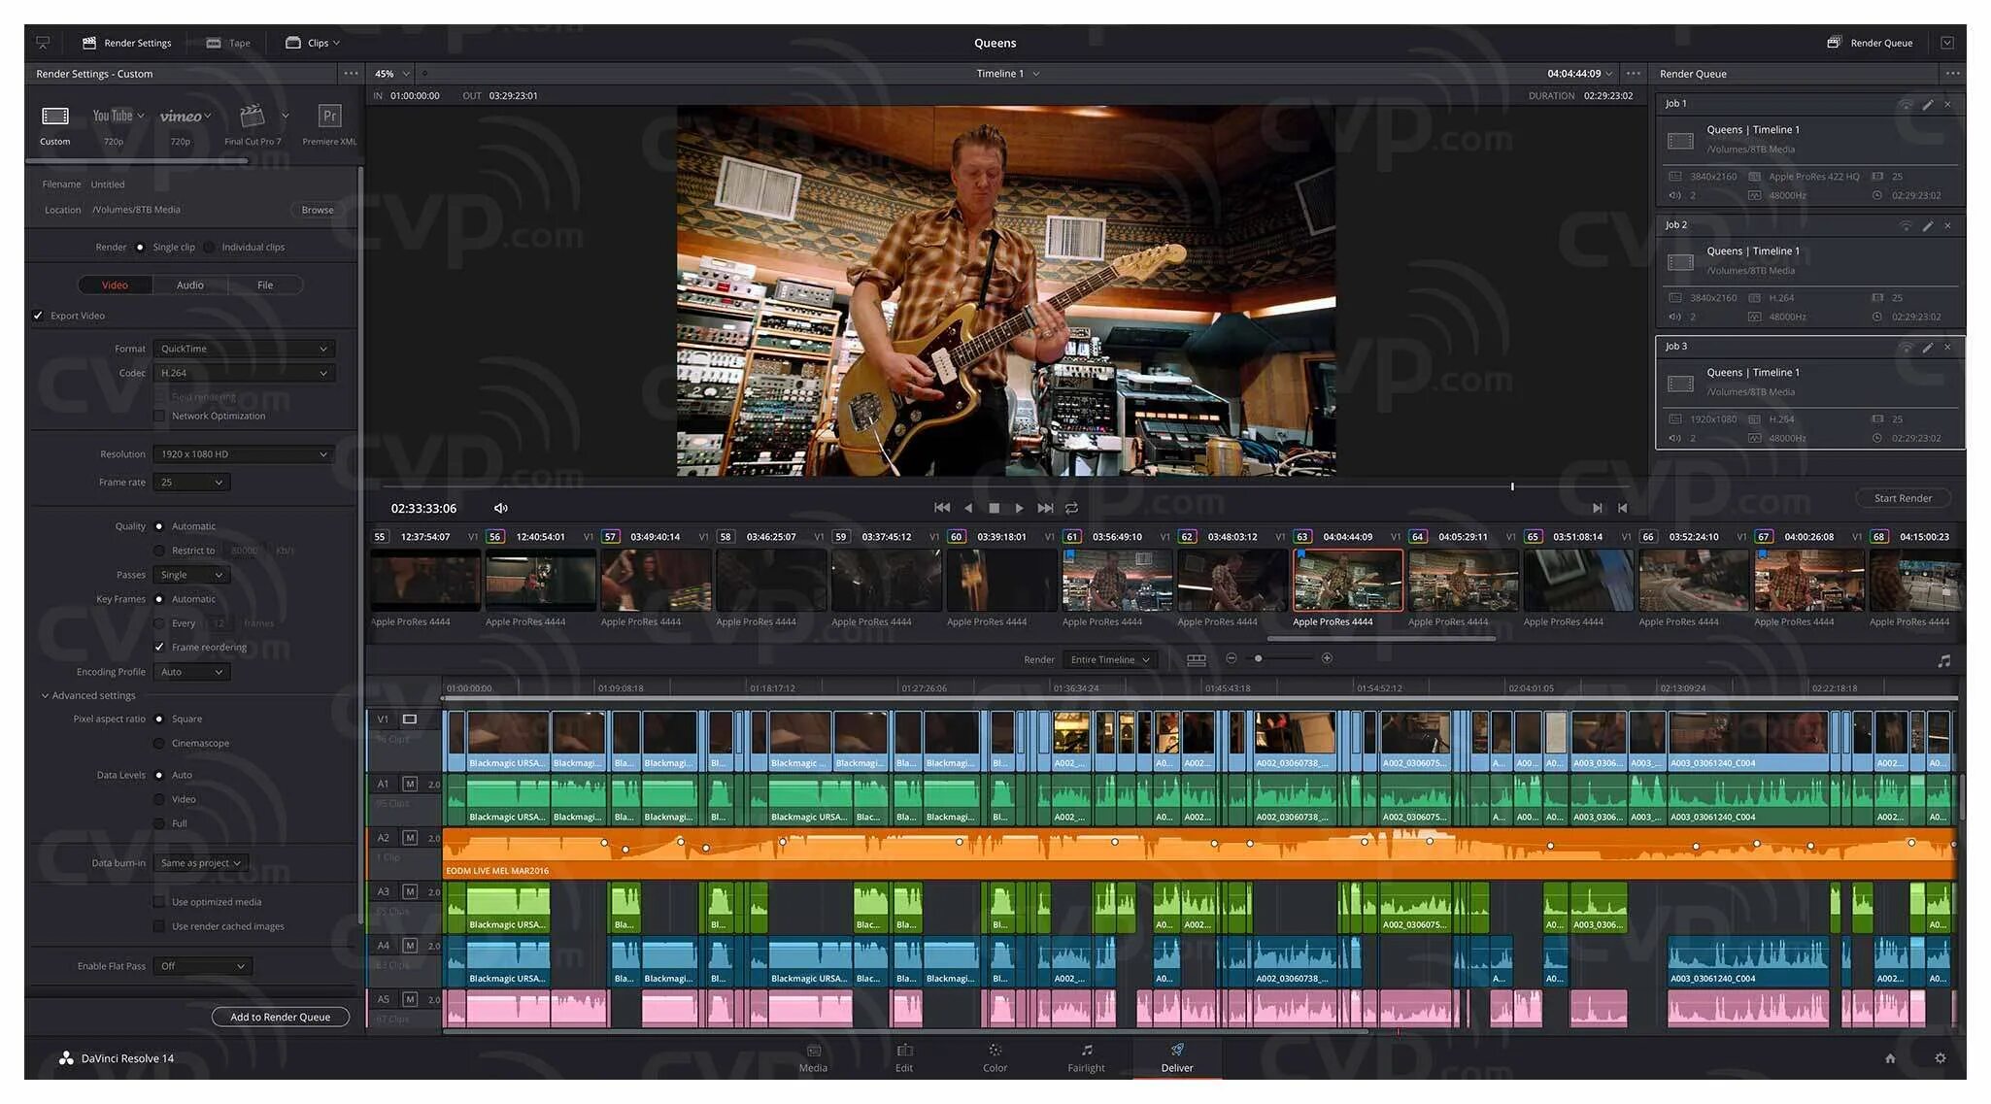Collapse Advanced settings section

pos(46,695)
